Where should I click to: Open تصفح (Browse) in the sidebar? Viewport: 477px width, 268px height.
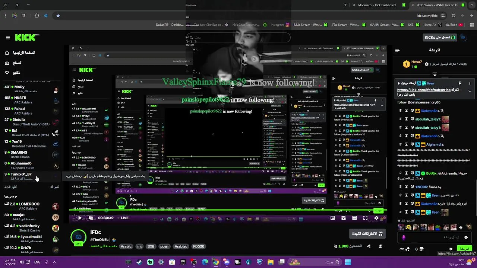pos(13,63)
